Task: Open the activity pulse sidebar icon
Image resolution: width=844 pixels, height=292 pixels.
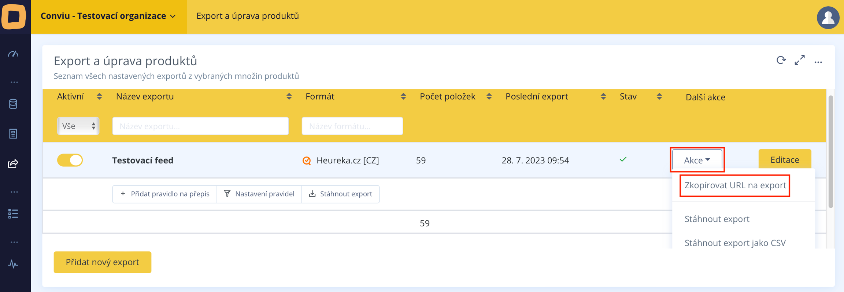Action: coord(13,264)
